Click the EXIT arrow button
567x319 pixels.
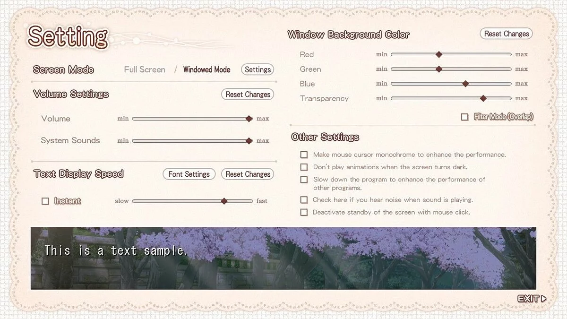(x=532, y=299)
